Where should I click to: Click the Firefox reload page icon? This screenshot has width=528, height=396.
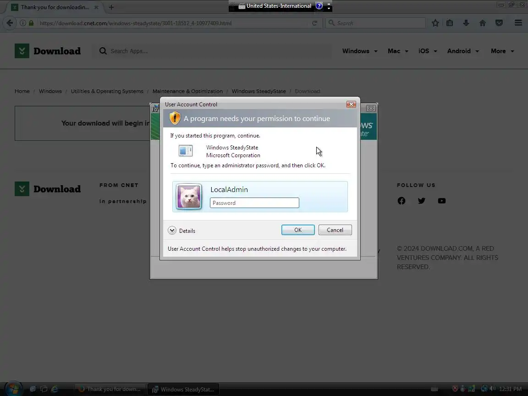coord(314,23)
